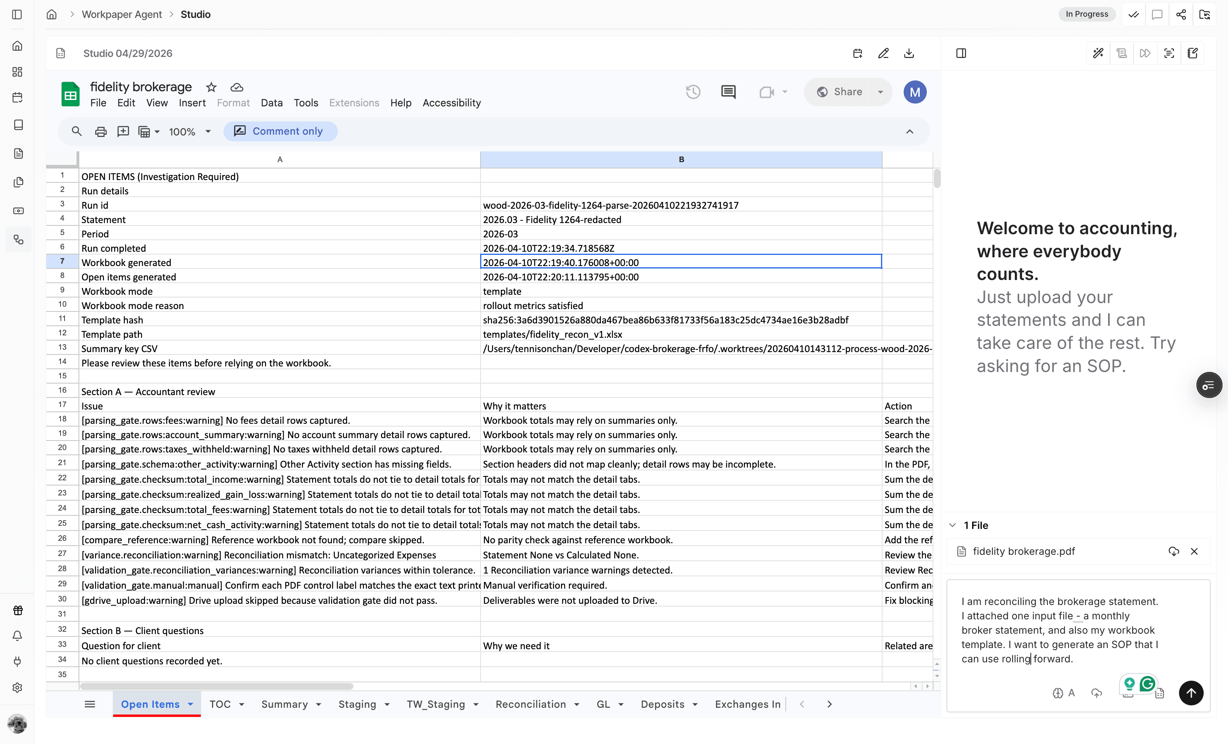Open the Sheets comments icon

click(729, 92)
